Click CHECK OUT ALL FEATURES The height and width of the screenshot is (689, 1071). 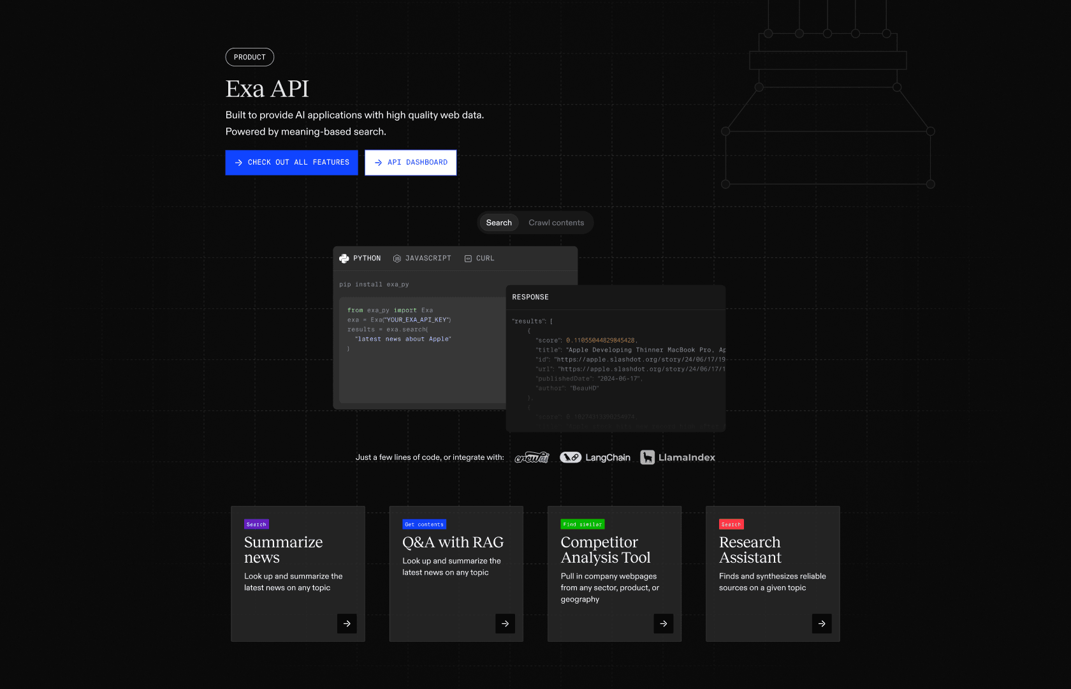pyautogui.click(x=291, y=162)
